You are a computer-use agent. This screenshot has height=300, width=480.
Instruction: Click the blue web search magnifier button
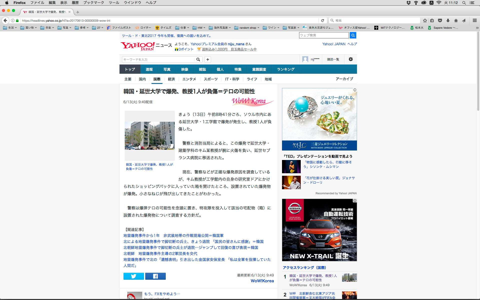pyautogui.click(x=353, y=35)
